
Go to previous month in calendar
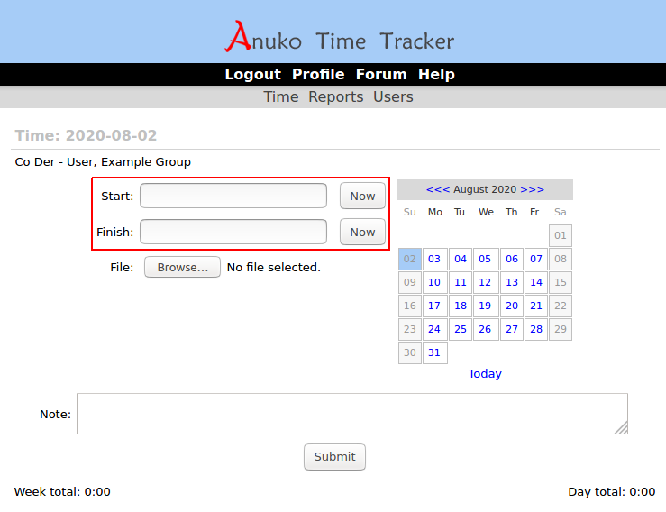[438, 189]
